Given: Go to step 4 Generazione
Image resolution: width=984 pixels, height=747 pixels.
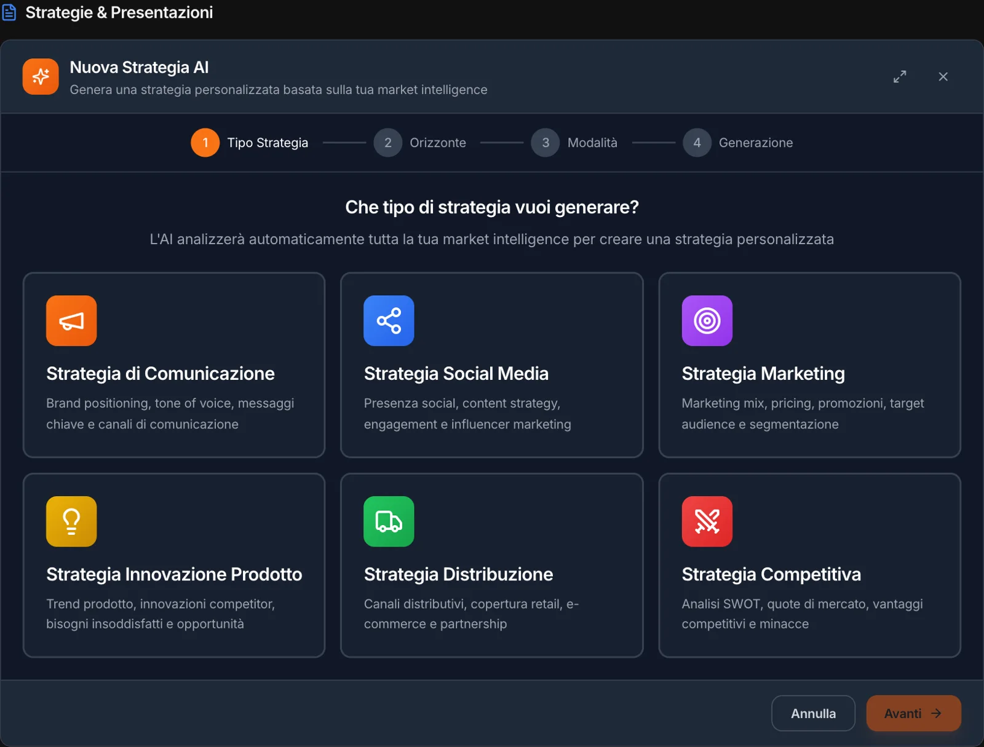Looking at the screenshot, I should tap(738, 143).
